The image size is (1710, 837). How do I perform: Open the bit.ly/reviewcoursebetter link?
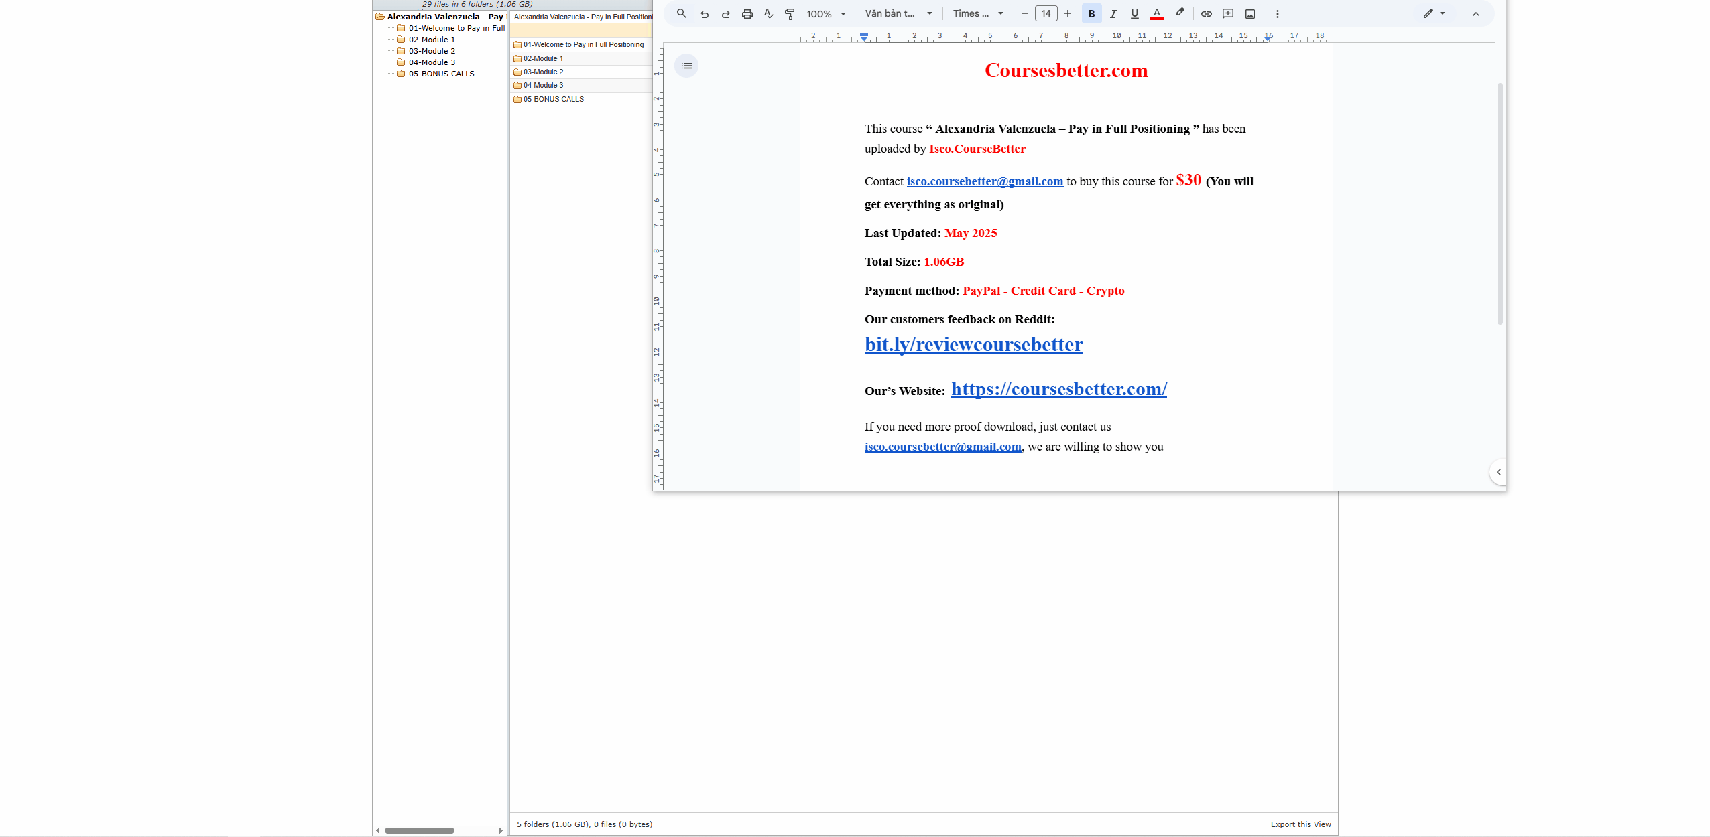coord(973,344)
